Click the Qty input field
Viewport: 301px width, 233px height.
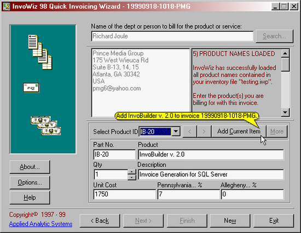pyautogui.click(x=111, y=174)
